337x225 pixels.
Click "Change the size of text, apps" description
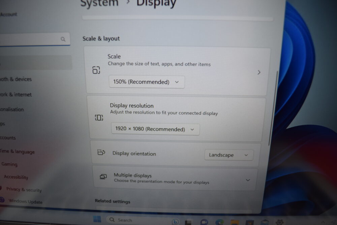pyautogui.click(x=159, y=64)
